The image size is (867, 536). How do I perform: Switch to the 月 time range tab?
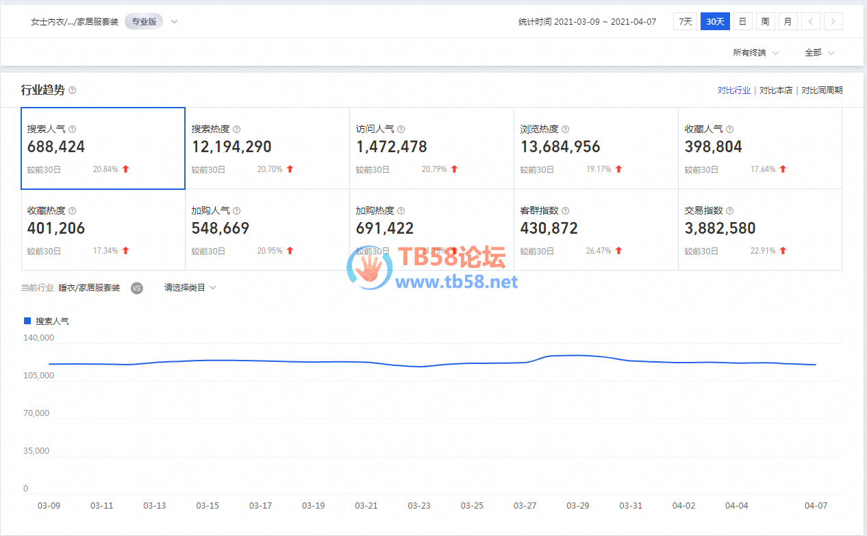click(788, 21)
